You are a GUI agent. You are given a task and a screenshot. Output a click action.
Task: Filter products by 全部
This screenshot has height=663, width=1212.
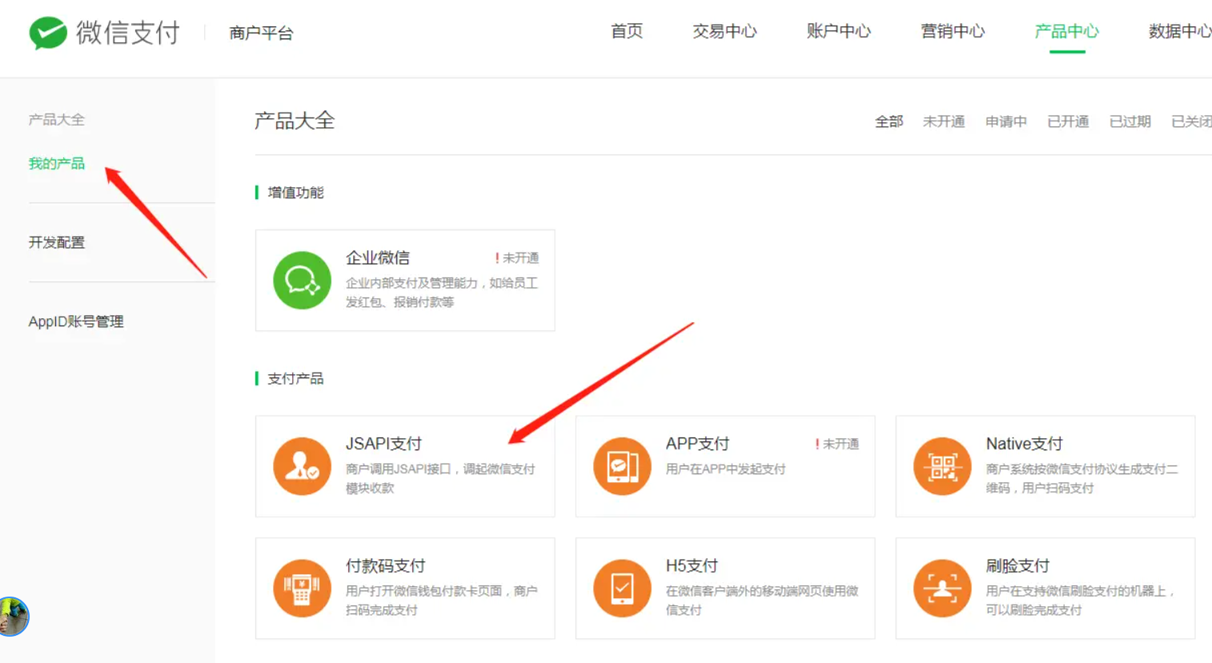pos(889,122)
